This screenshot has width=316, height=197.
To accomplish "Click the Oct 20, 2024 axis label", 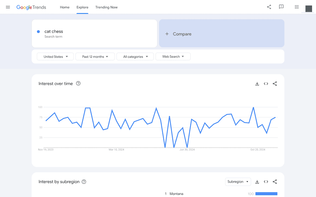I will tap(258, 150).
